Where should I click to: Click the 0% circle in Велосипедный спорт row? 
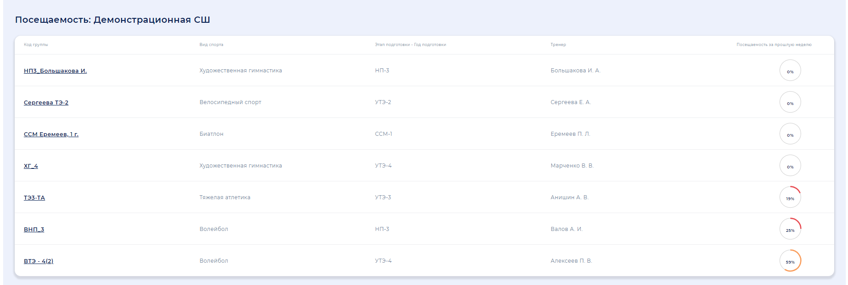[790, 102]
